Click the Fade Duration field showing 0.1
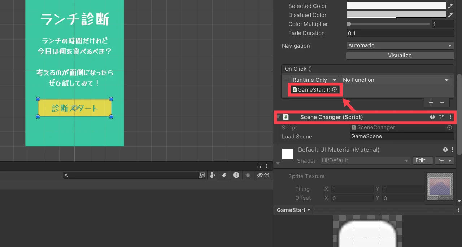This screenshot has width=462, height=247. pyautogui.click(x=400, y=33)
